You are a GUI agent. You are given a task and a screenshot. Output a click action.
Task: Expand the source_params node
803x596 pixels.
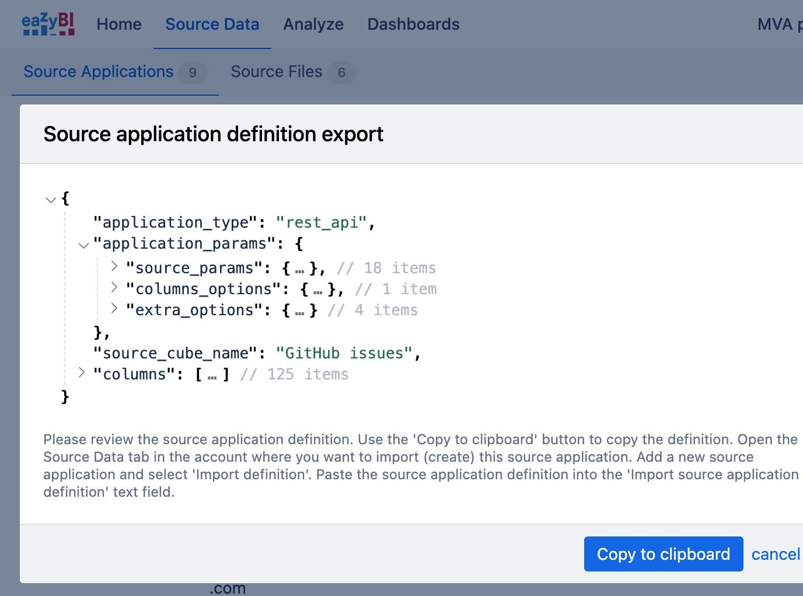[x=114, y=266]
